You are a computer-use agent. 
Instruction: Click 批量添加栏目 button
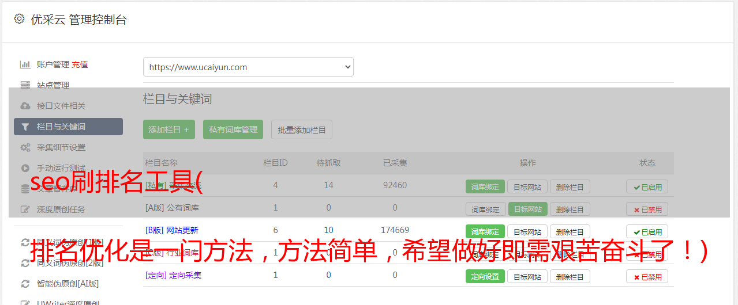[302, 129]
